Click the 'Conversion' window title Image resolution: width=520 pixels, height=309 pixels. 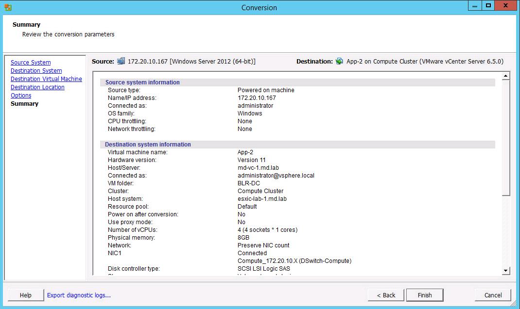tap(259, 8)
